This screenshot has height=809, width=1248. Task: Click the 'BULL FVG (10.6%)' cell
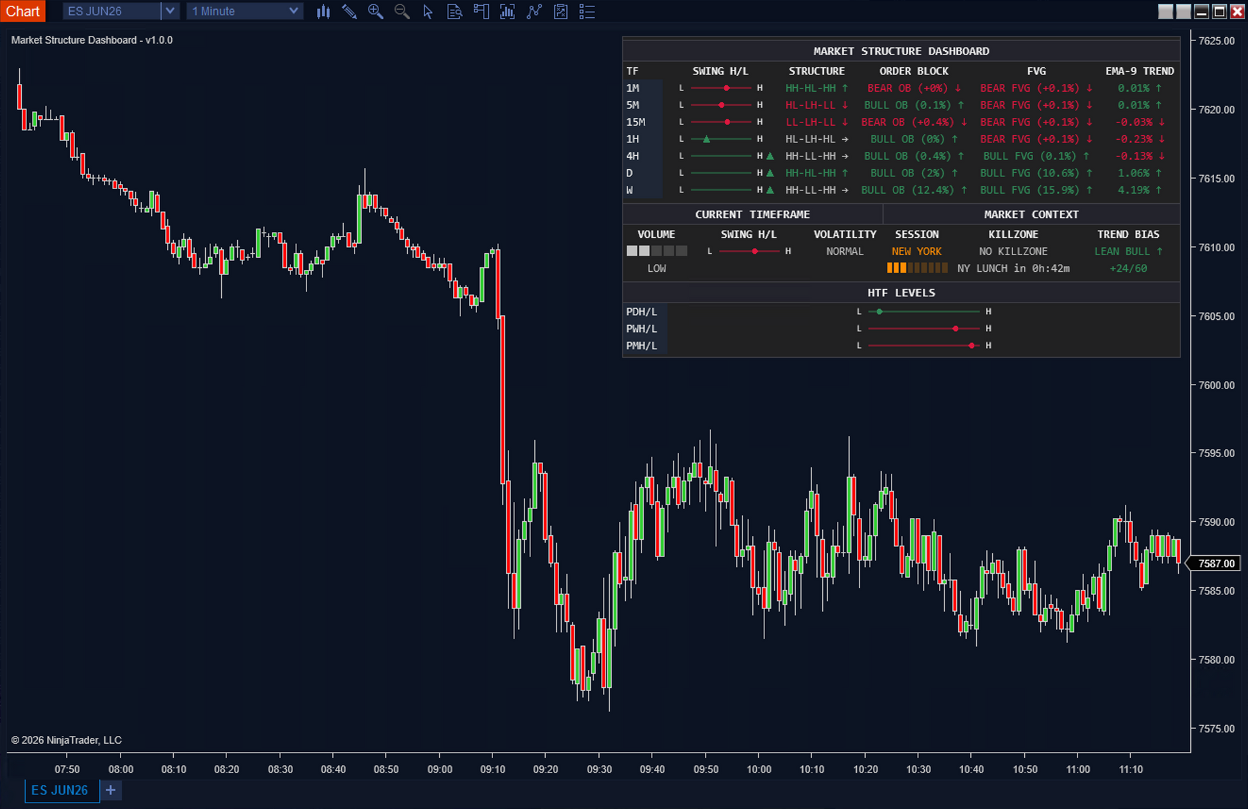click(1036, 173)
